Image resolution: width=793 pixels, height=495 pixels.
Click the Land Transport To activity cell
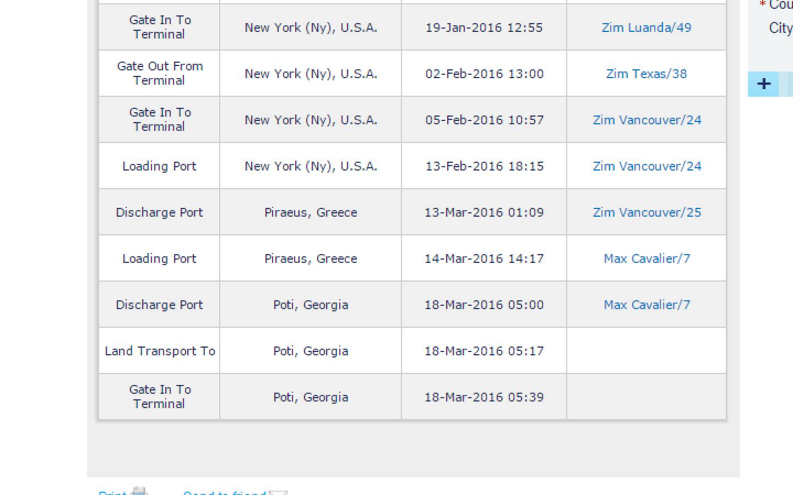[x=160, y=351]
